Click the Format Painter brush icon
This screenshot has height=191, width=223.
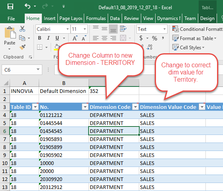tap(22, 47)
